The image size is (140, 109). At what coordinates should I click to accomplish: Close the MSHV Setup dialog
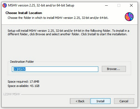pyautogui.click(x=131, y=5)
